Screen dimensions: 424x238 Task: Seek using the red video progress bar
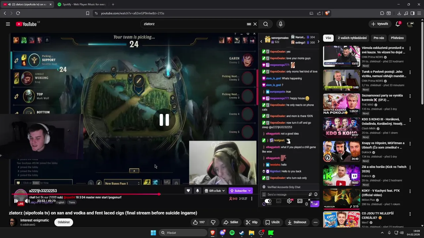pos(86,194)
